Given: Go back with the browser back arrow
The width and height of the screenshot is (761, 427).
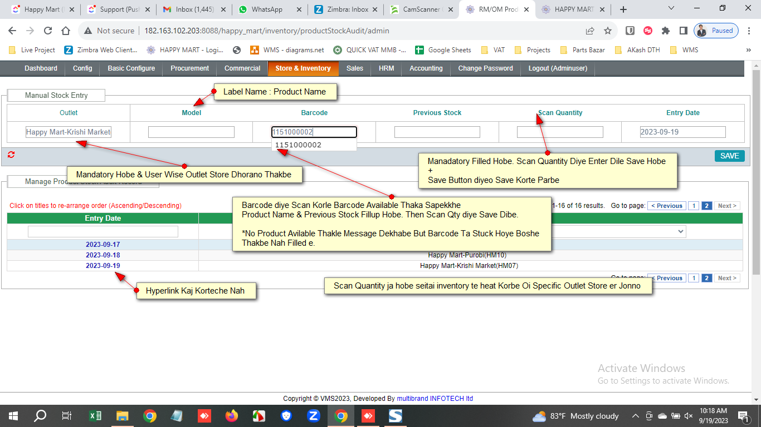Looking at the screenshot, I should pyautogui.click(x=12, y=31).
